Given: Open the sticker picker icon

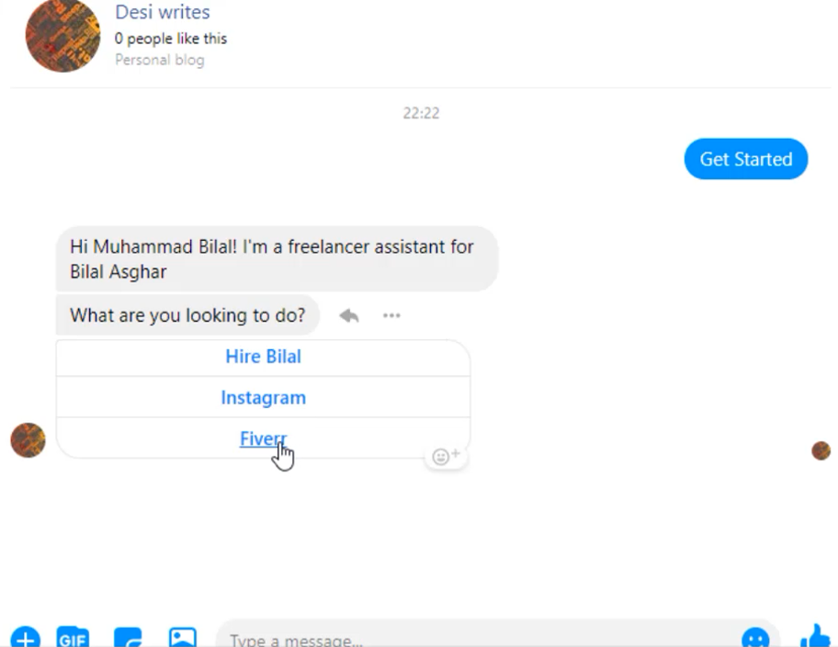Looking at the screenshot, I should pyautogui.click(x=129, y=638).
